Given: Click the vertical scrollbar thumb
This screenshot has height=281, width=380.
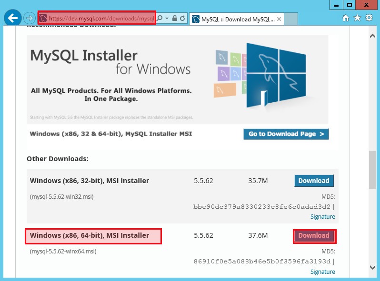Looking at the screenshot, I should (372, 170).
